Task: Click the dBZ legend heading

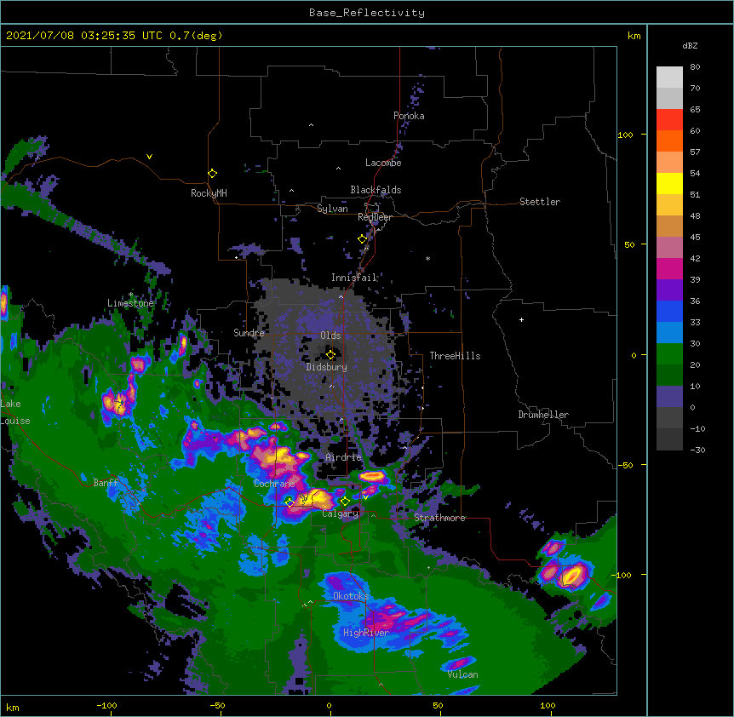Action: 690,46
